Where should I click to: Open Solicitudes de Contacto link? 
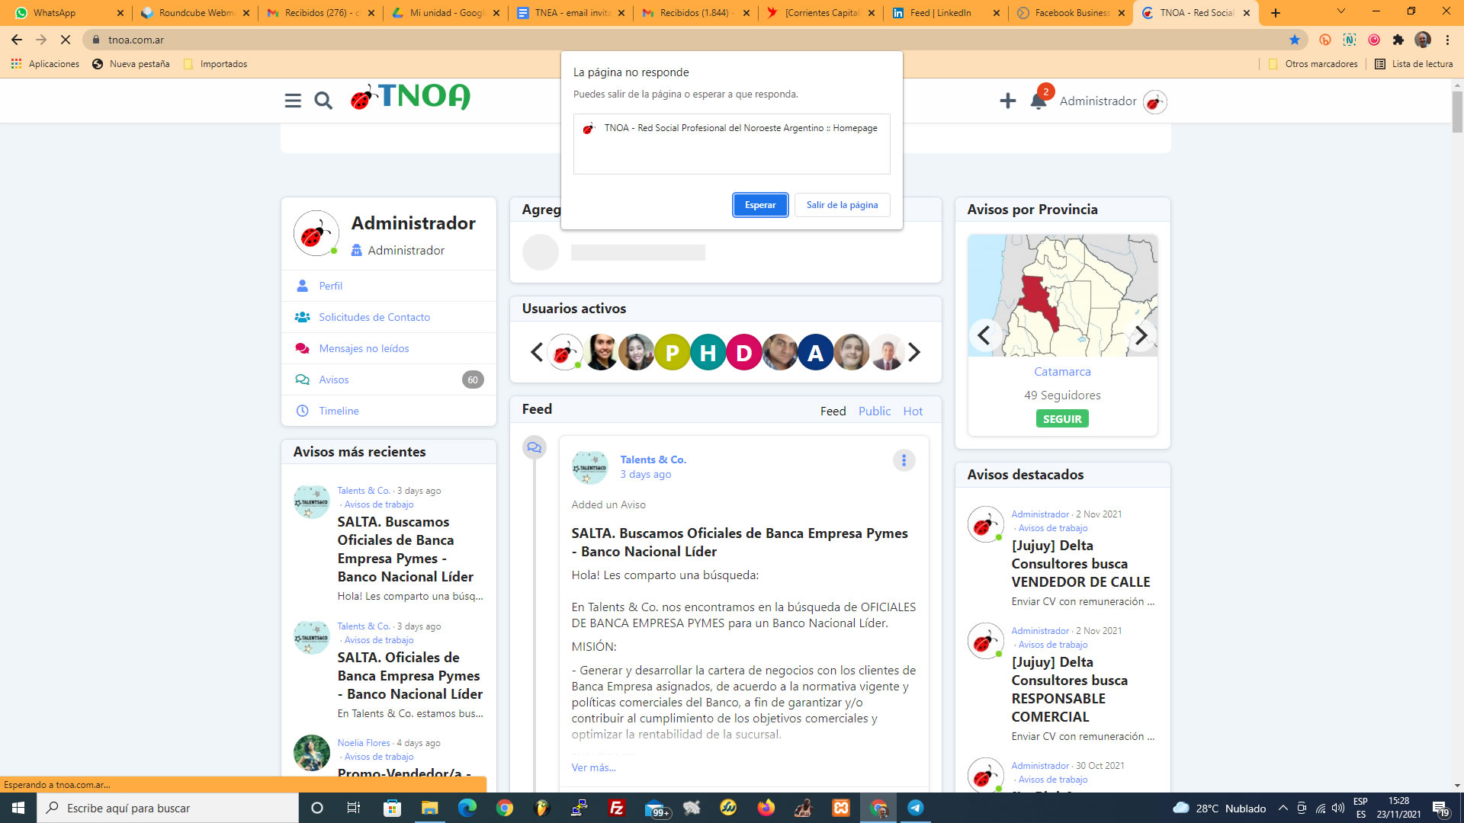pyautogui.click(x=374, y=317)
